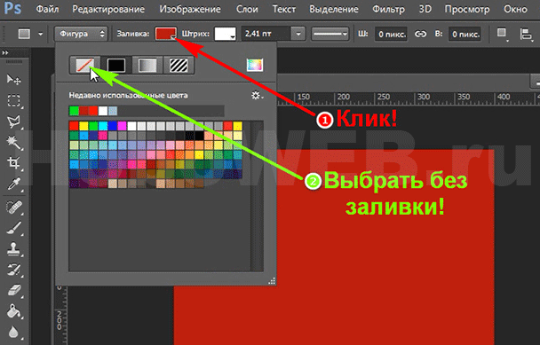Select the Brush tool
This screenshot has height=345, width=540.
(x=14, y=228)
